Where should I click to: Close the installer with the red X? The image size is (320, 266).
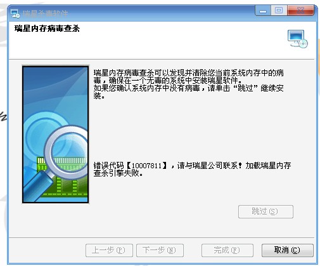coord(300,10)
